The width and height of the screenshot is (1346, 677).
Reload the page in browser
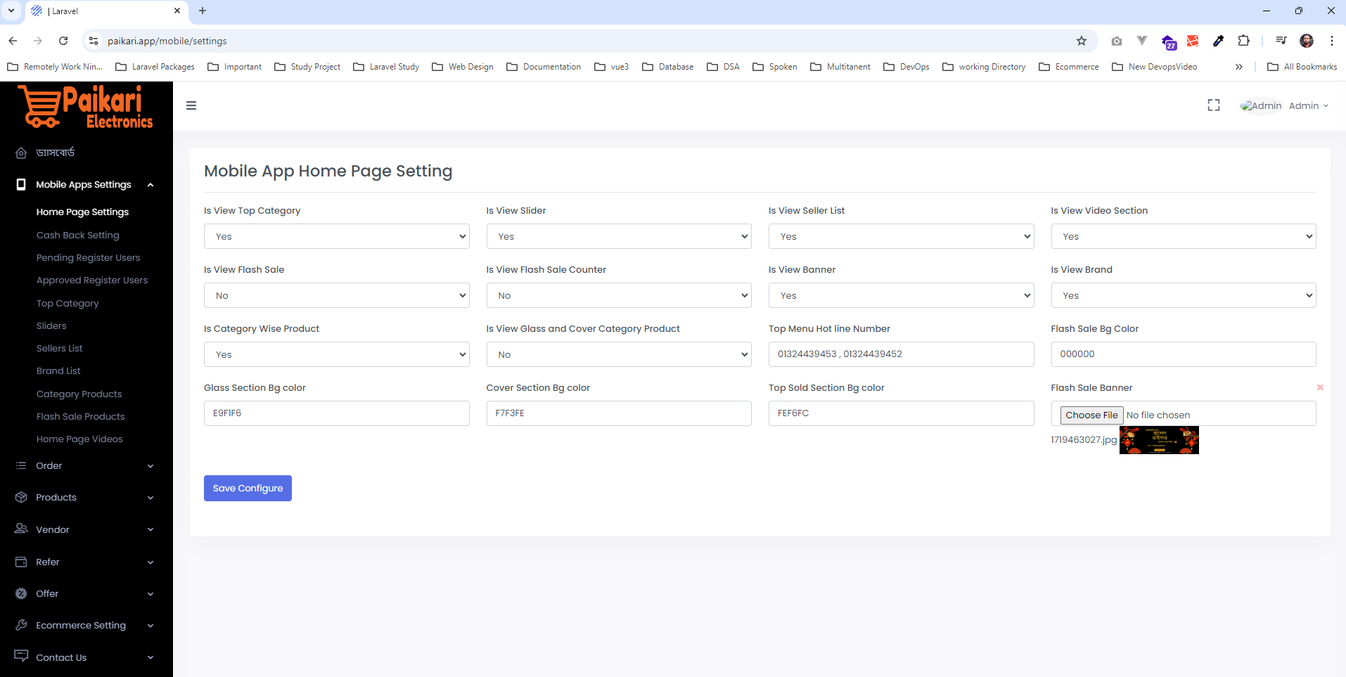(63, 41)
